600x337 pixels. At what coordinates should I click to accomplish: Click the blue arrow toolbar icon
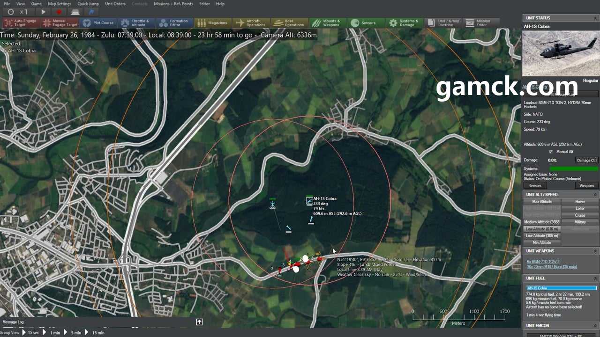coord(91,12)
